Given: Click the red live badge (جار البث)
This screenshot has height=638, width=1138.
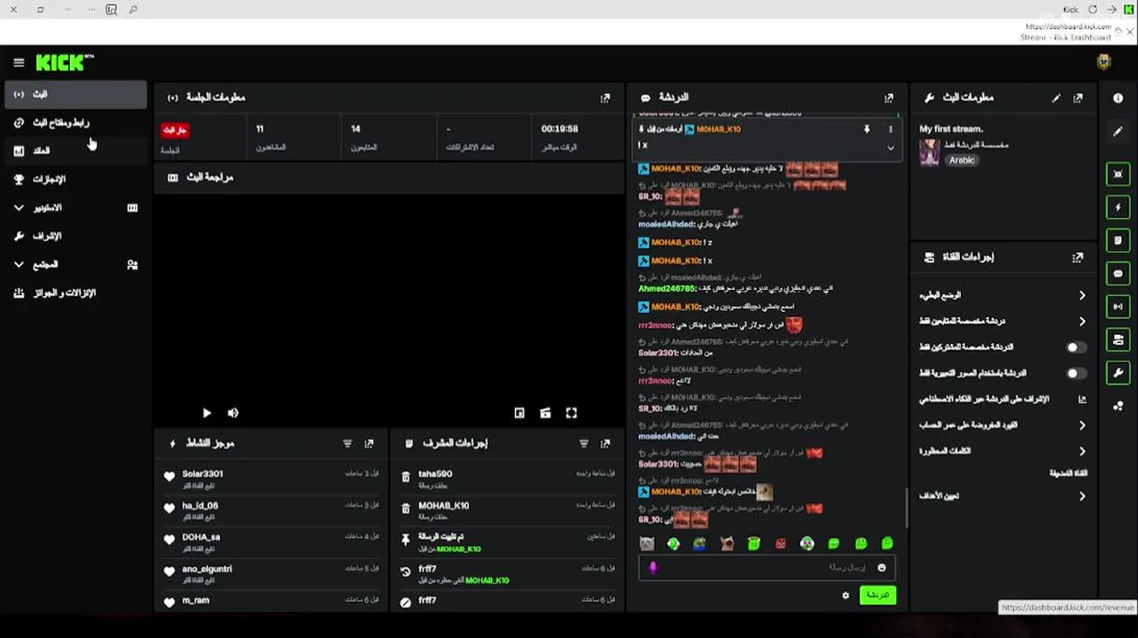Looking at the screenshot, I should coord(175,130).
